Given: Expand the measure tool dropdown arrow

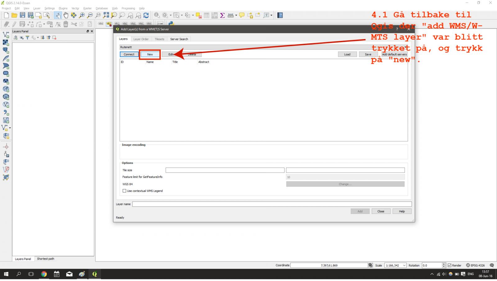Looking at the screenshot, I should 236,15.
